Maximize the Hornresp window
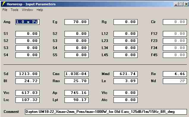The width and height of the screenshot is (189, 117). click(x=181, y=4)
